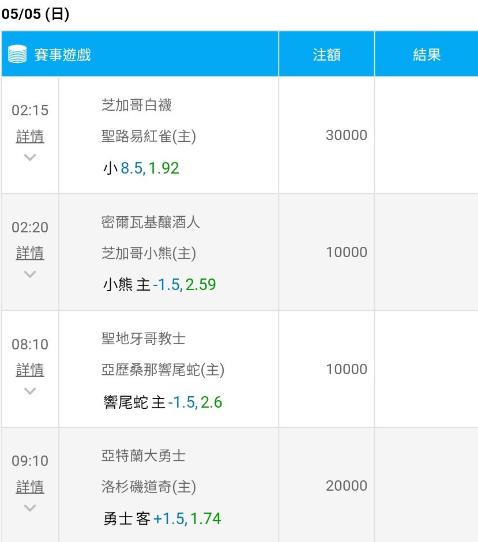Click the 05/05 (日) date heading
The image size is (478, 542).
[x=35, y=14]
